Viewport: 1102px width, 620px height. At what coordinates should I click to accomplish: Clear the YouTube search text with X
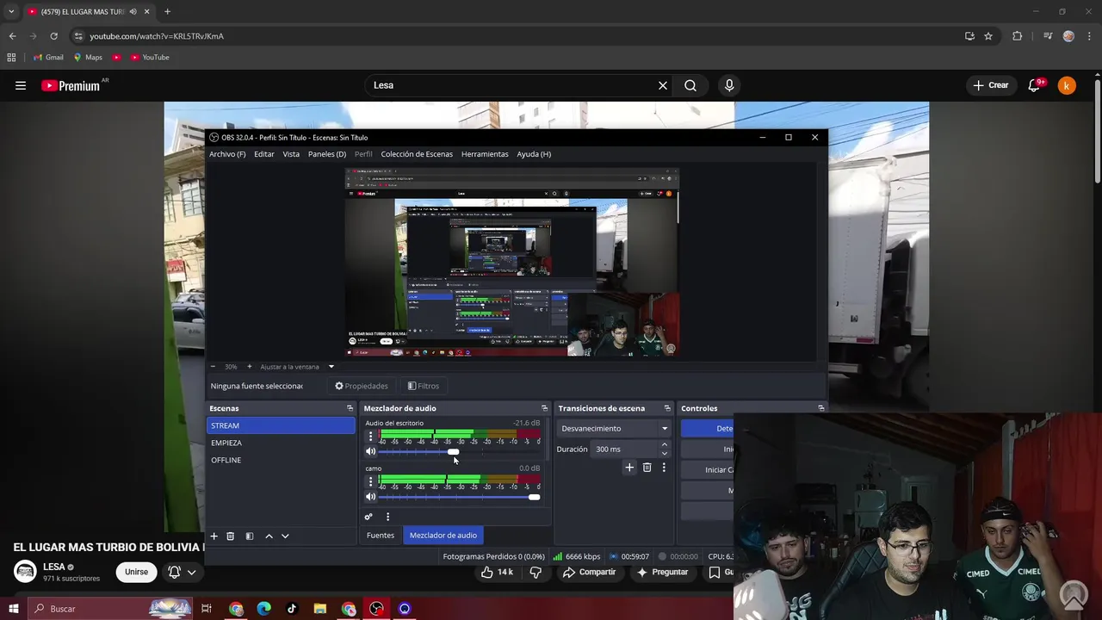pyautogui.click(x=663, y=85)
